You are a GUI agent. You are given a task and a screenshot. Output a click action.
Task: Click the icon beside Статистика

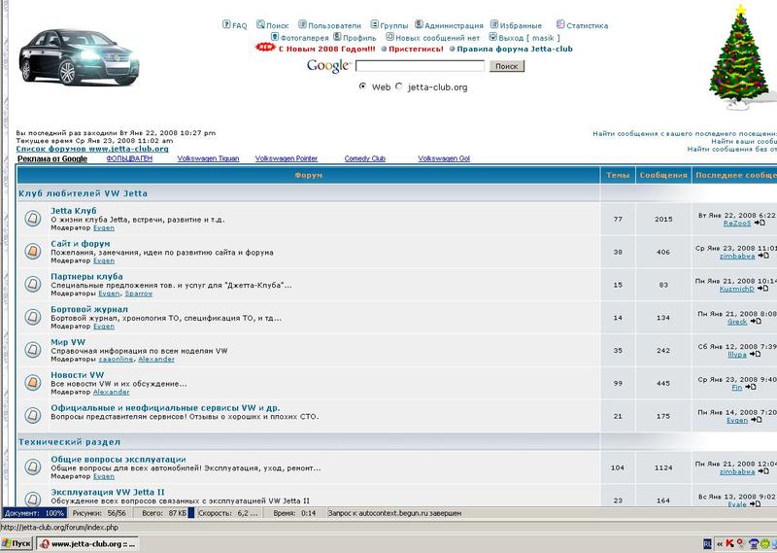[x=560, y=24]
